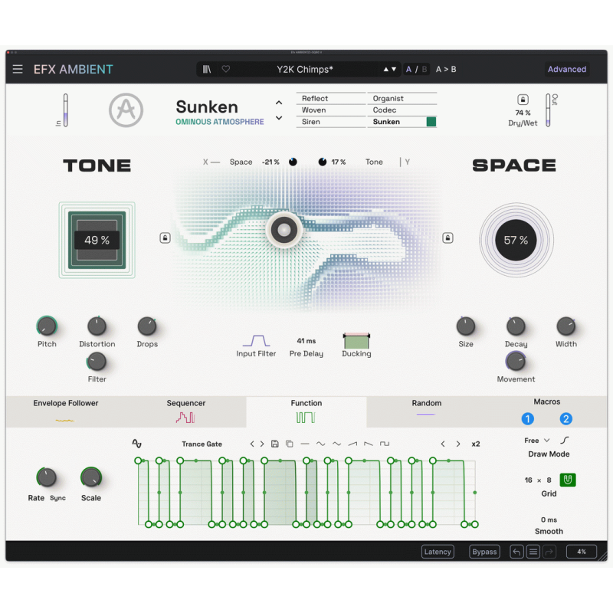
Task: Select the second sine wave shape icon
Action: pyautogui.click(x=336, y=444)
